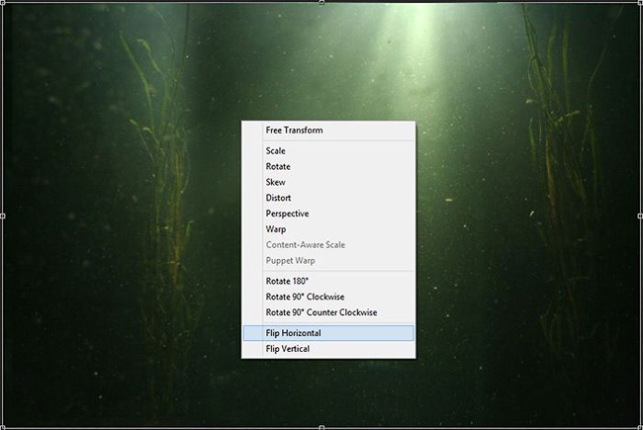Click the bottom-center transform handle
This screenshot has width=643, height=430.
[321, 428]
